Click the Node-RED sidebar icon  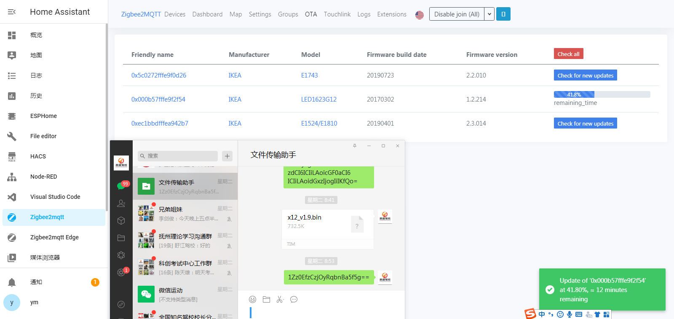[x=12, y=177]
